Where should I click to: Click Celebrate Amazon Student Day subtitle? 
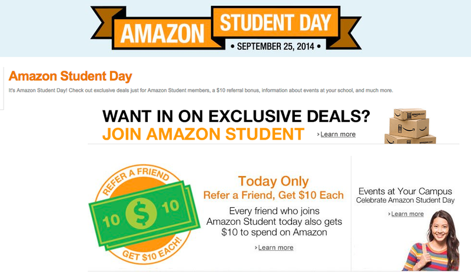(x=405, y=200)
